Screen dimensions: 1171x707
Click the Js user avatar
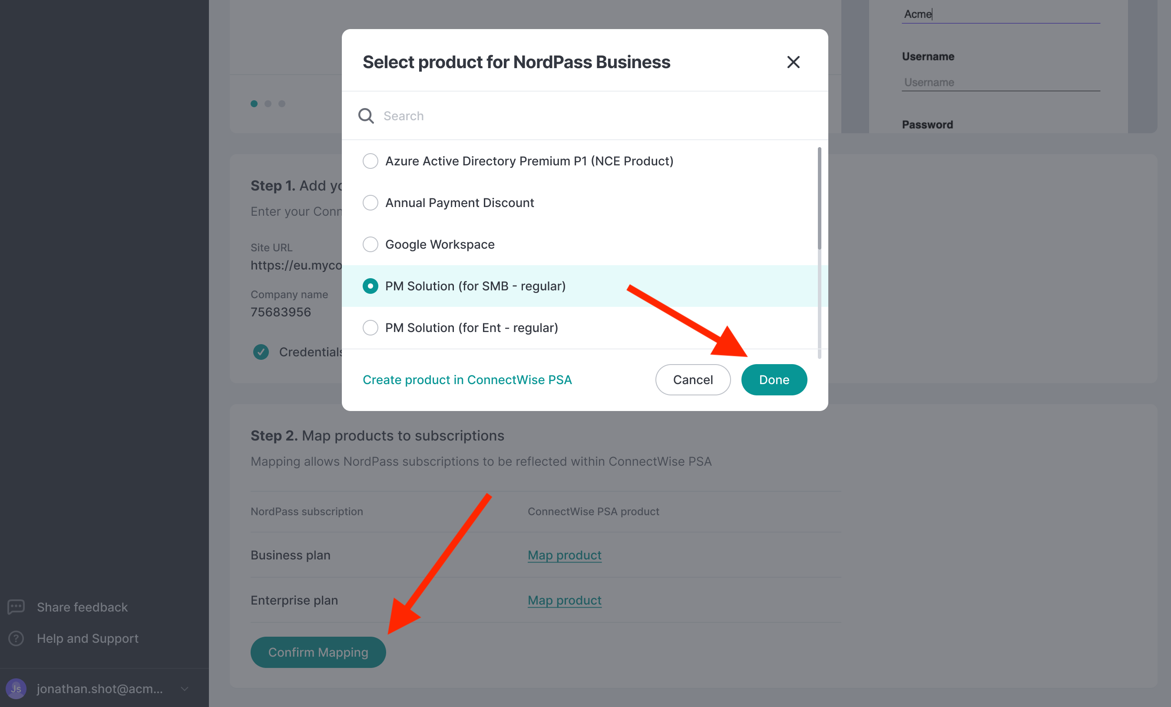click(16, 688)
